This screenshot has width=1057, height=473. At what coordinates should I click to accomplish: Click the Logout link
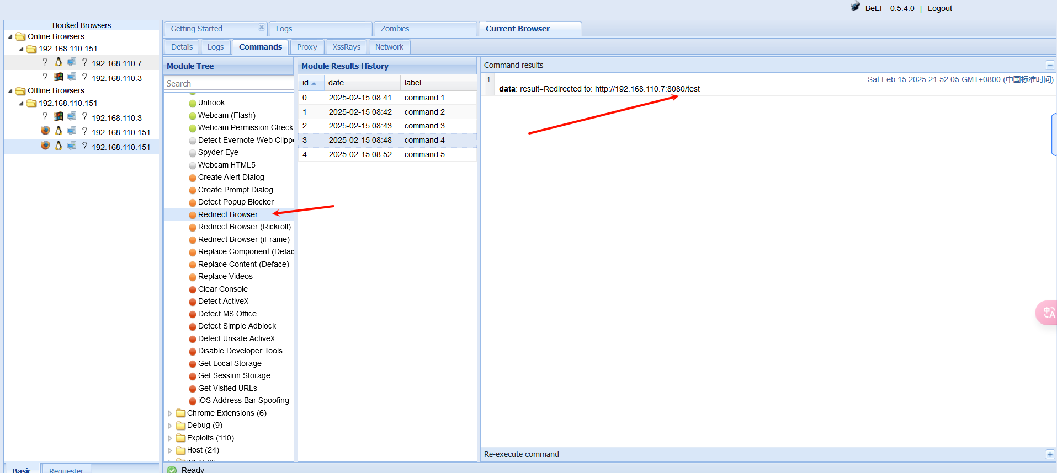940,8
